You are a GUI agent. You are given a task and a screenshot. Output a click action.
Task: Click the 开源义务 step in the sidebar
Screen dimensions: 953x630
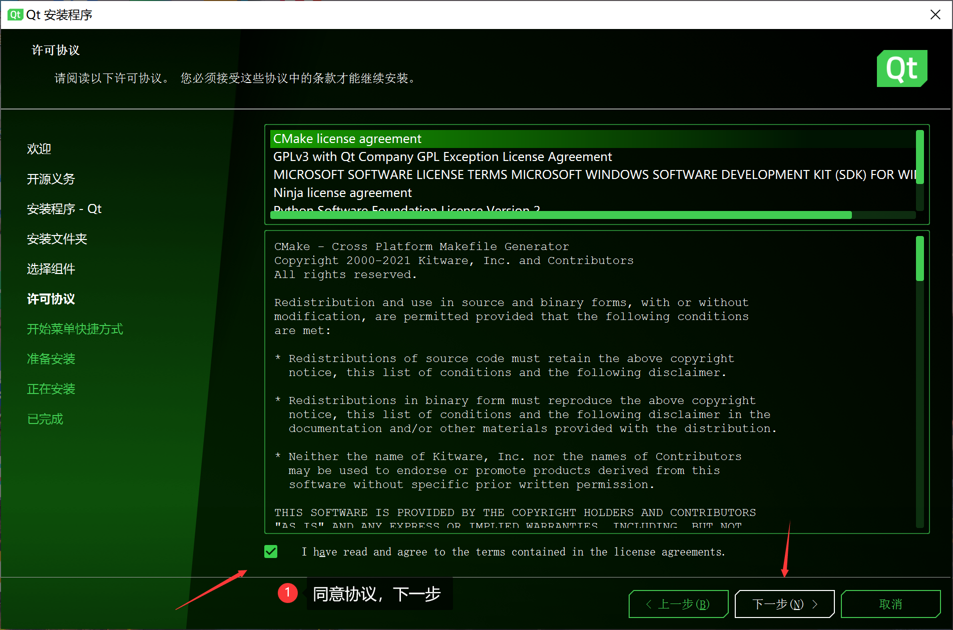coord(51,178)
